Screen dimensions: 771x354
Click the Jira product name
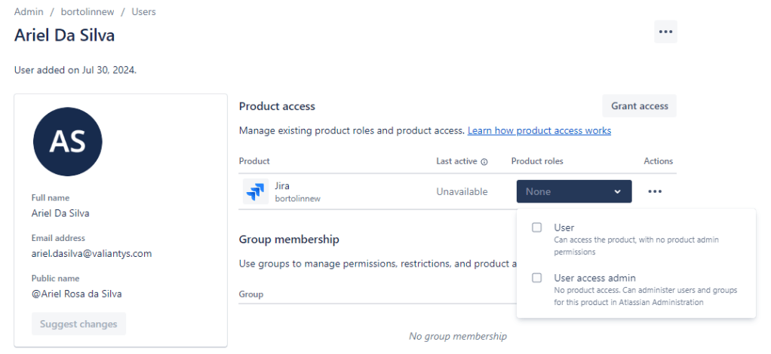[282, 186]
